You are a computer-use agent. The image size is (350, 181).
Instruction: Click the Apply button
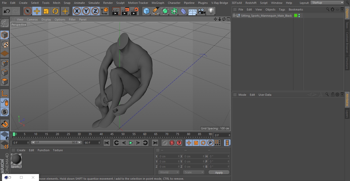click(x=219, y=172)
